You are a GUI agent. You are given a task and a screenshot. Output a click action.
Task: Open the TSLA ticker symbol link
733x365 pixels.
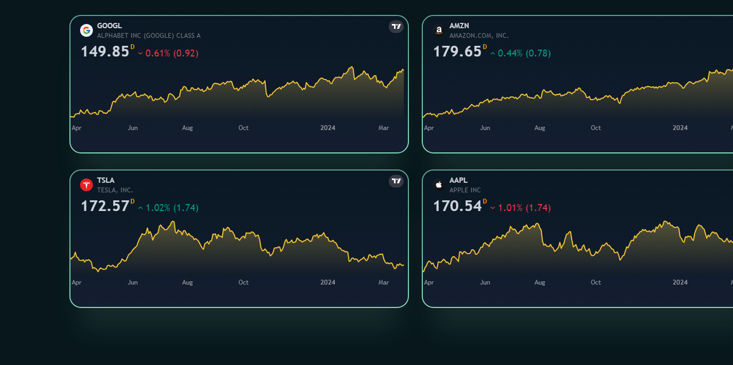click(106, 180)
